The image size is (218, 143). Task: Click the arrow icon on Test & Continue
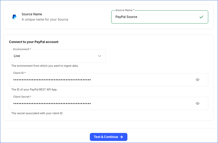click(x=122, y=137)
